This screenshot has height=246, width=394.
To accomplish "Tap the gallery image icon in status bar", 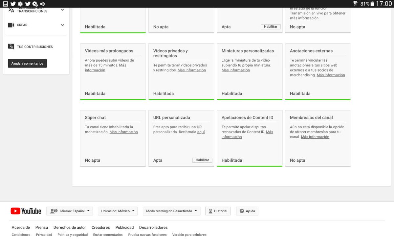I will (x=6, y=4).
